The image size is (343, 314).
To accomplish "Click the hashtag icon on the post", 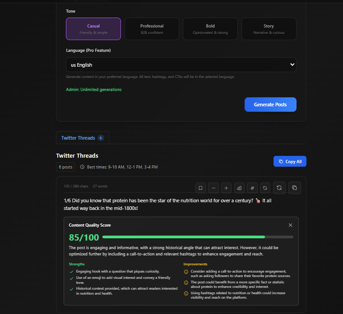I will (x=252, y=188).
